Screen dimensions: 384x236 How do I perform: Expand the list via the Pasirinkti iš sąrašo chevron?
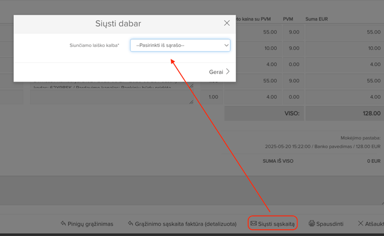click(x=226, y=45)
